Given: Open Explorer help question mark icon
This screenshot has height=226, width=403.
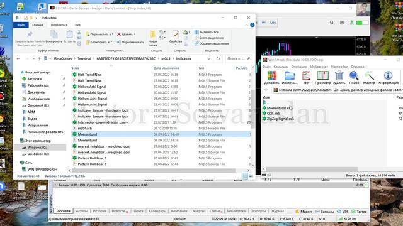Looking at the screenshot, I should pyautogui.click(x=252, y=25).
